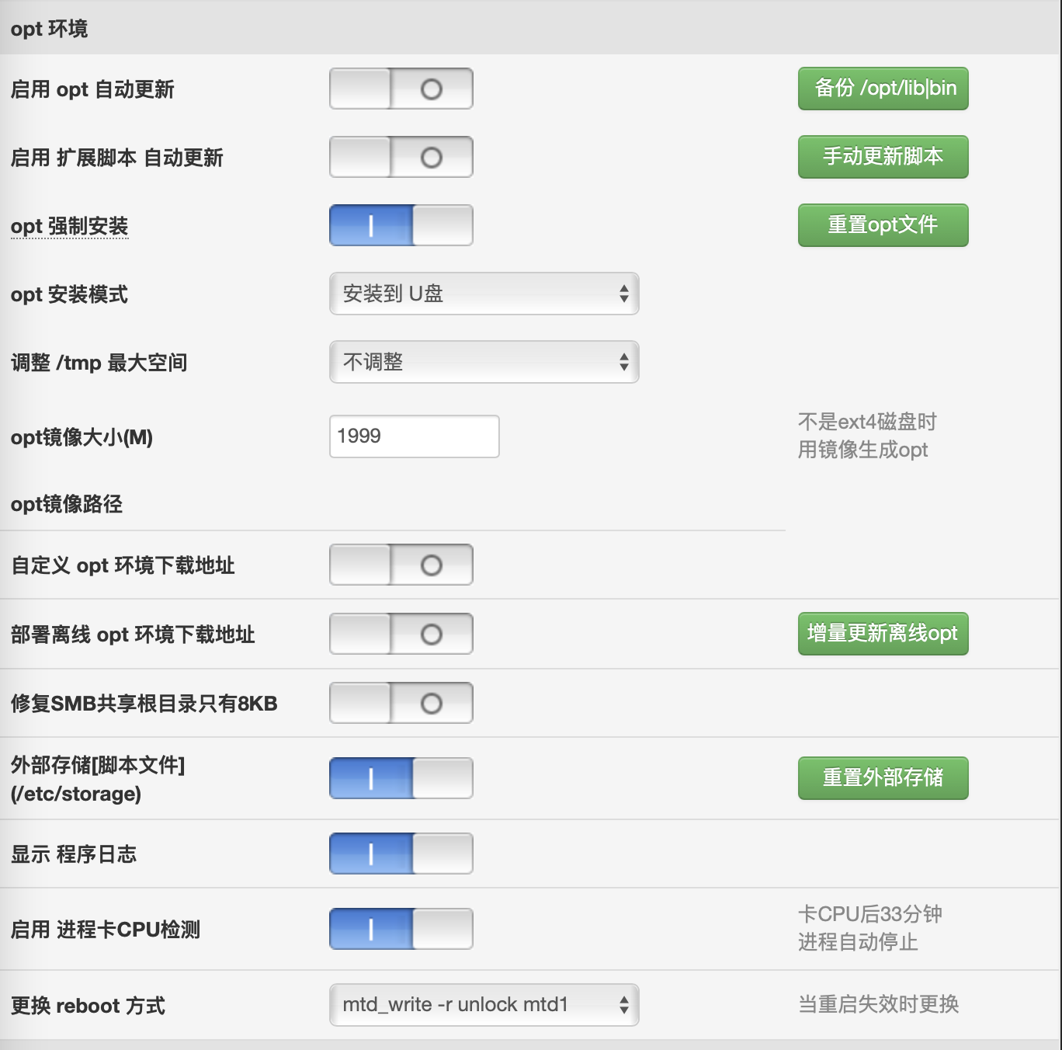Expand the /tmp 最大空间 dropdown

click(x=484, y=362)
